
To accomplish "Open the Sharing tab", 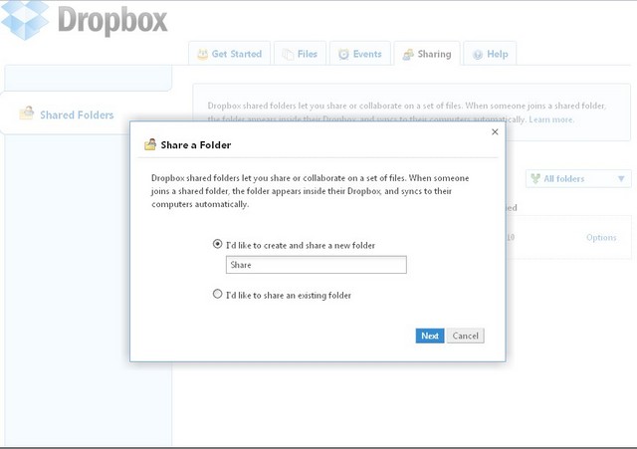I will (427, 53).
